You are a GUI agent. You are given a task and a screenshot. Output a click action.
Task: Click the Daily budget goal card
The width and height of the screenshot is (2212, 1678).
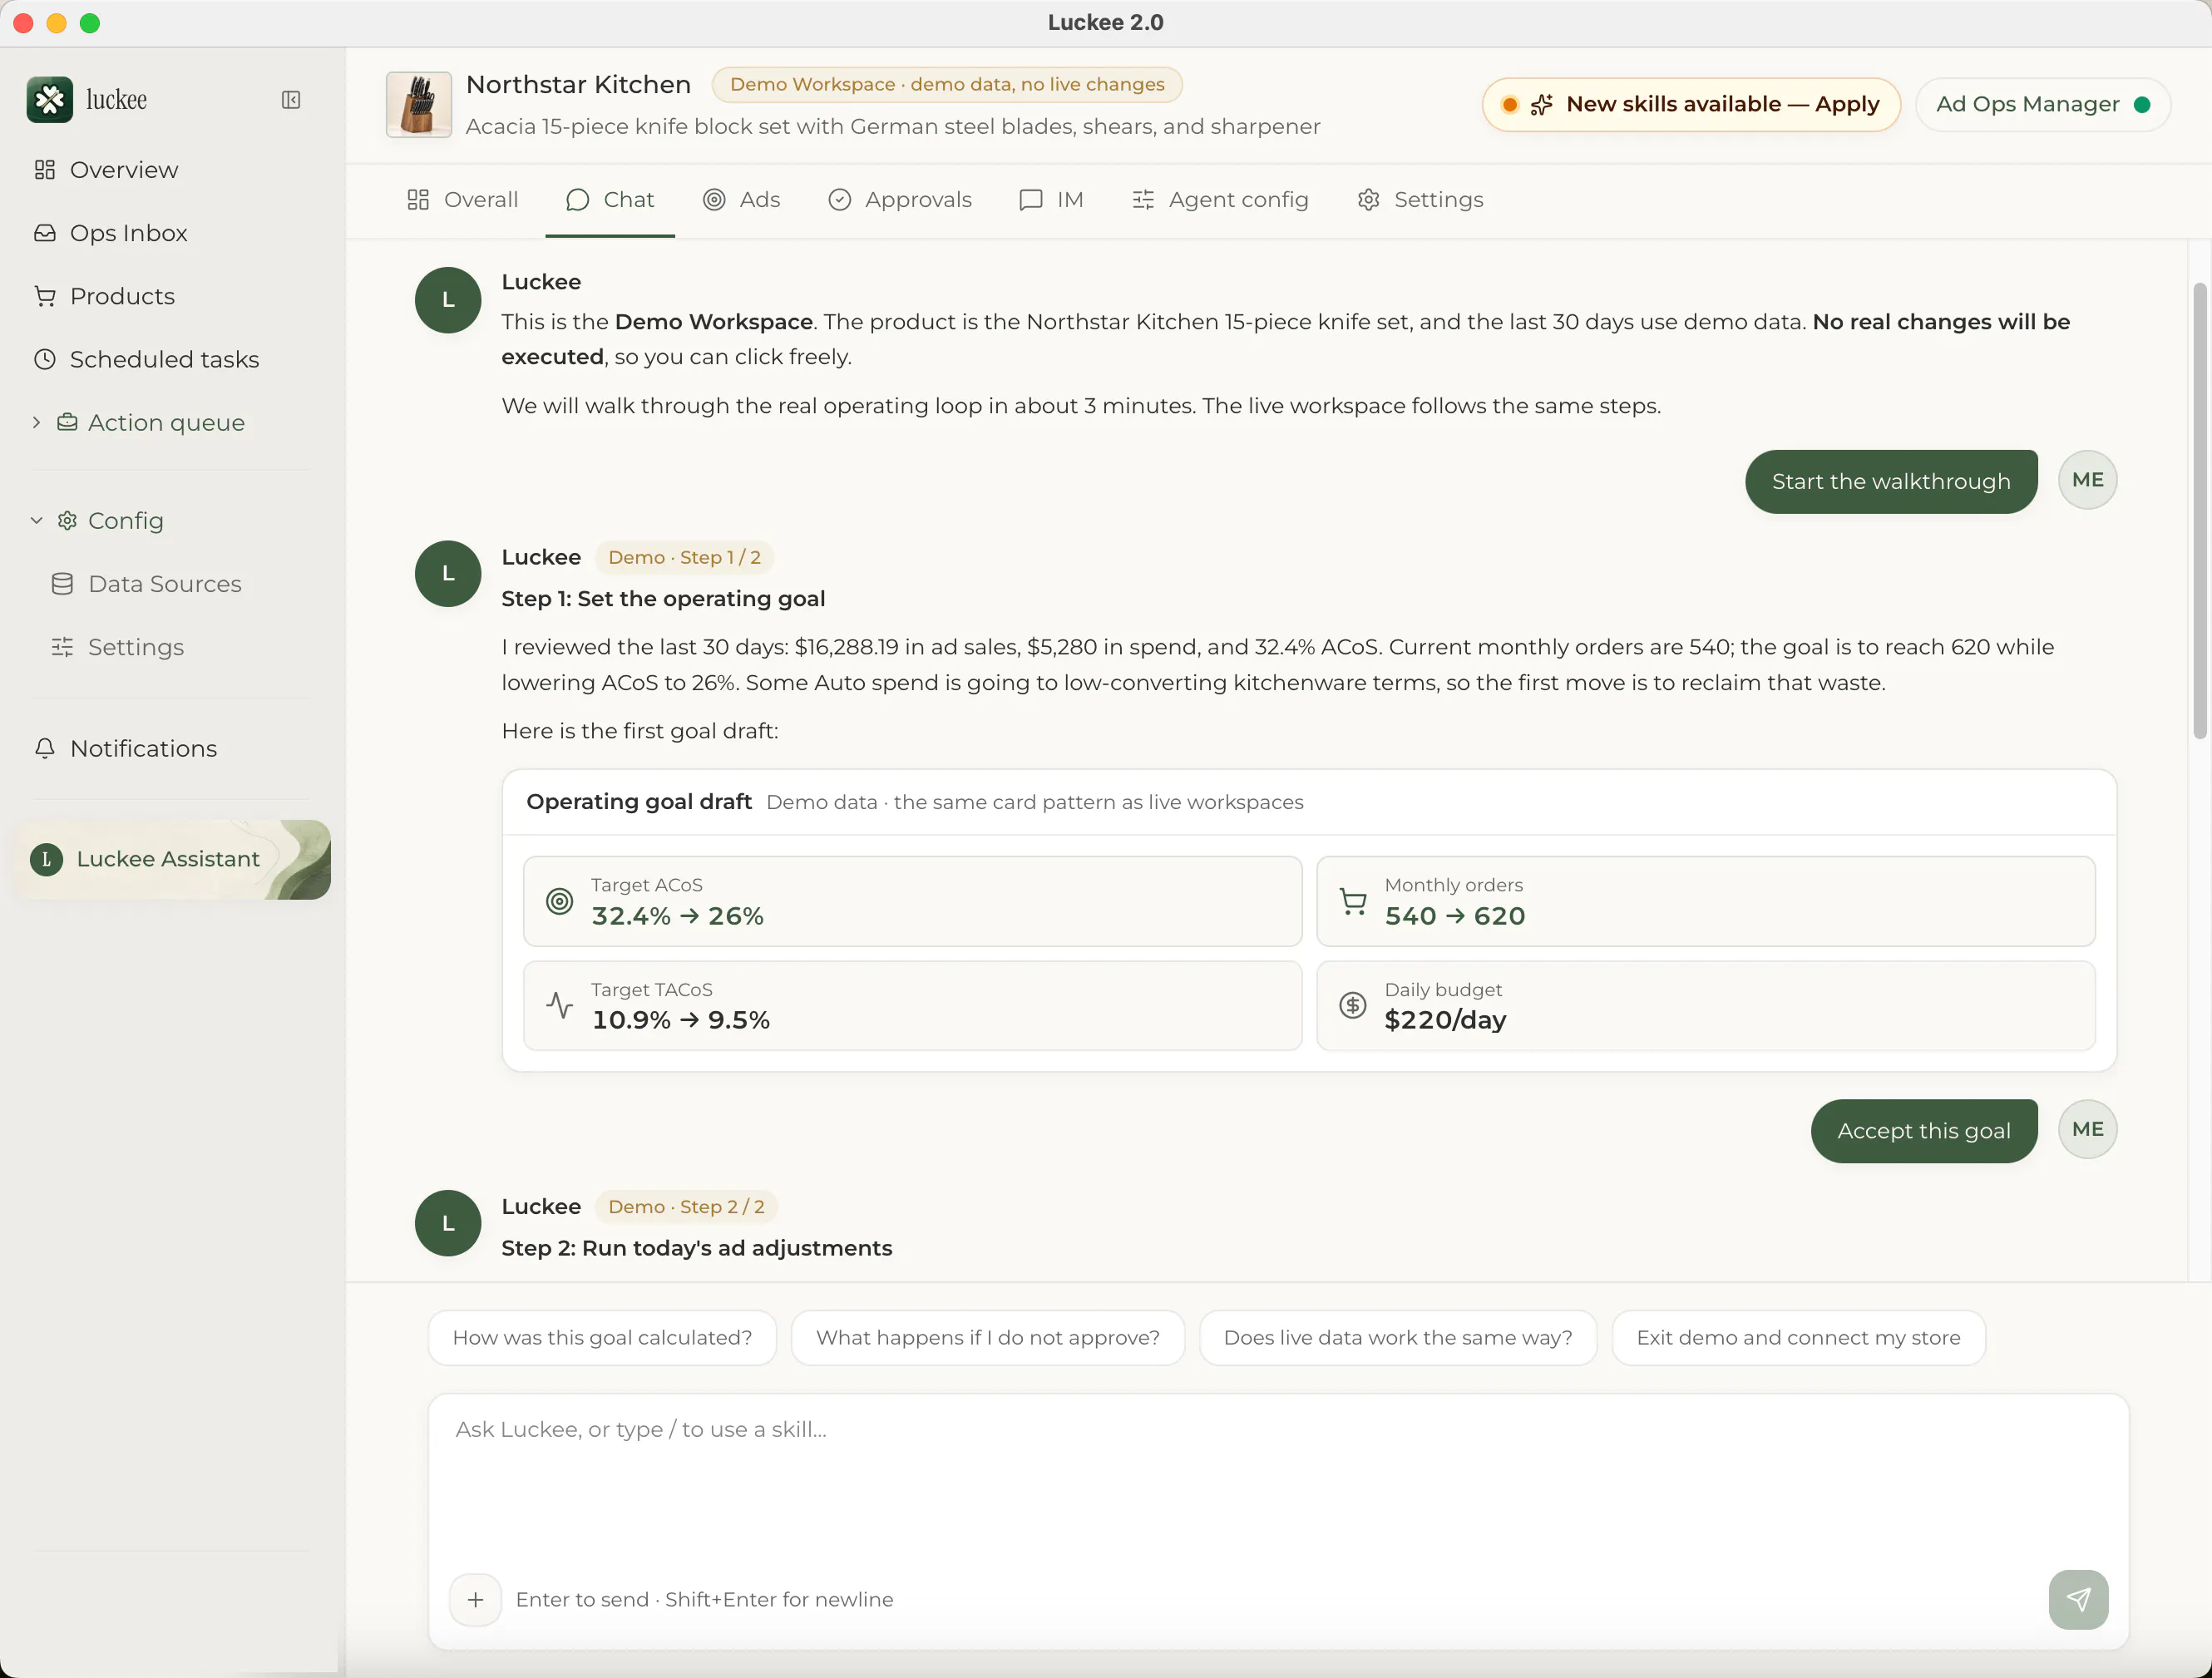point(1706,1006)
